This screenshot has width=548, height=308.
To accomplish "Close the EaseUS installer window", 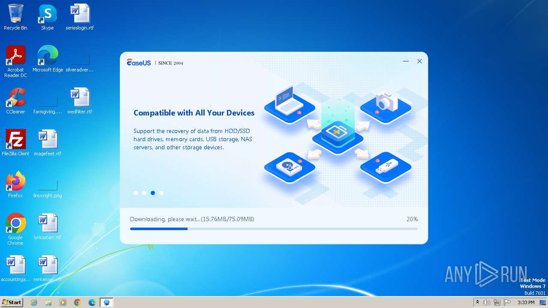I will [x=420, y=61].
